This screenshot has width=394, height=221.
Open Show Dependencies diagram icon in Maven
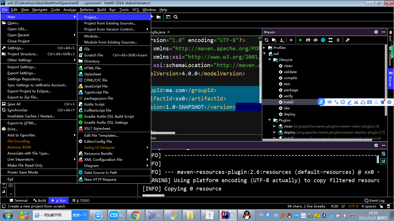(x=331, y=40)
